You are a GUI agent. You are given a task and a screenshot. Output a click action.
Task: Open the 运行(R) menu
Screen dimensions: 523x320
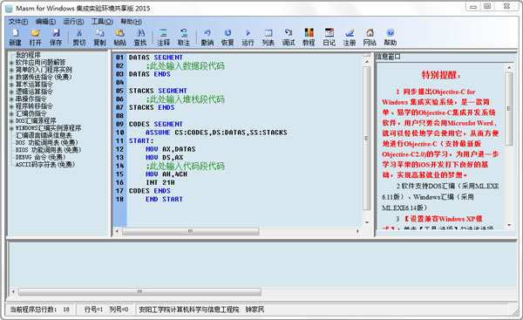point(73,22)
